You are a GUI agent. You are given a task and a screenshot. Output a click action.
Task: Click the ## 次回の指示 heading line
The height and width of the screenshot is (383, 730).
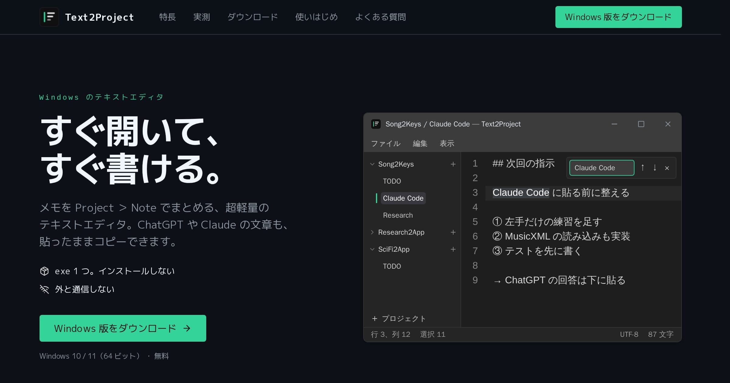click(x=523, y=164)
